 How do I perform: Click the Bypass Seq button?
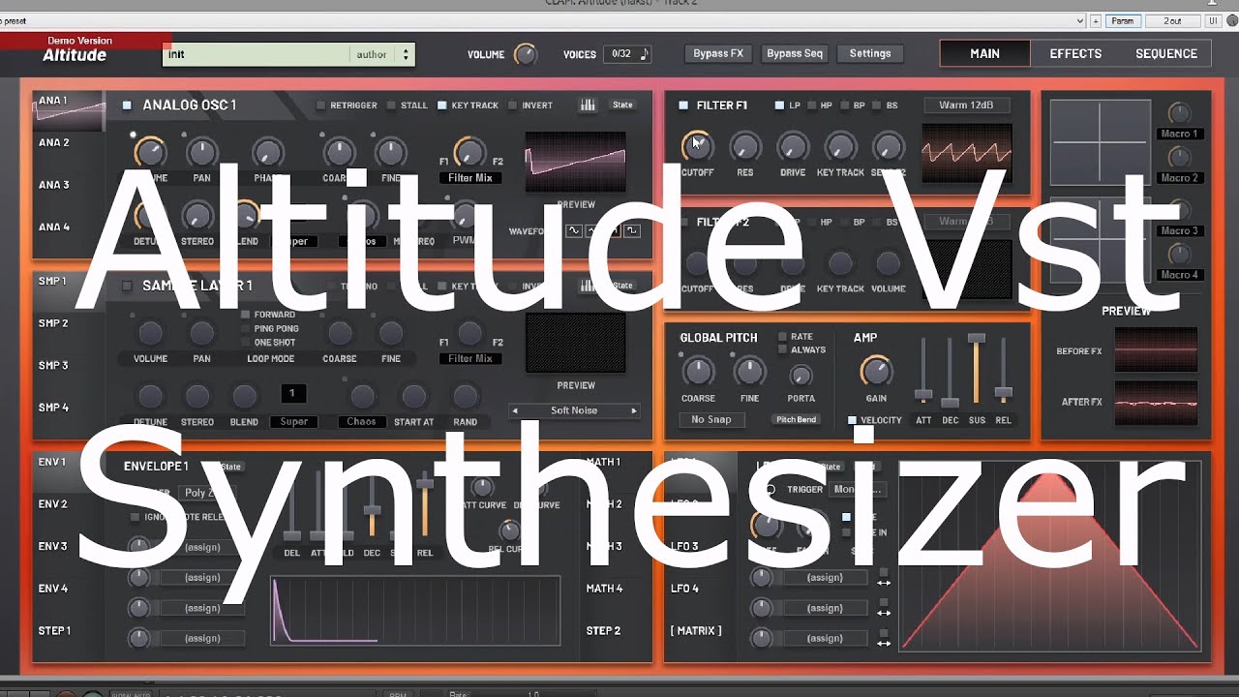click(x=795, y=54)
